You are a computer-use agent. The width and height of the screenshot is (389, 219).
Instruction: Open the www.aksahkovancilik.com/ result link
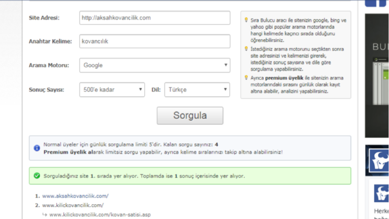click(75, 196)
